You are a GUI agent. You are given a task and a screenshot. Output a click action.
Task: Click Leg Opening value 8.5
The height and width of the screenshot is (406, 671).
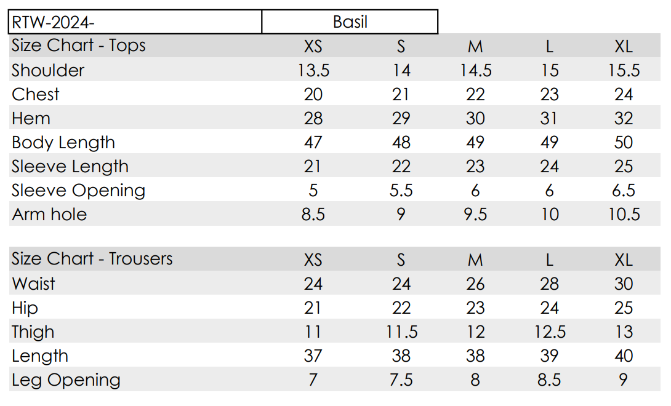(x=550, y=380)
